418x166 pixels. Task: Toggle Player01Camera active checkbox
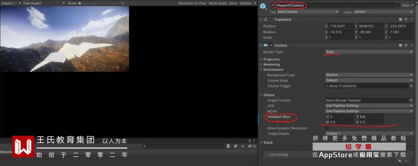[x=272, y=5]
